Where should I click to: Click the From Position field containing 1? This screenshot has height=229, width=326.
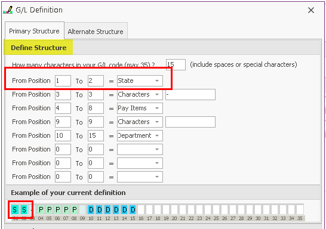pos(63,81)
